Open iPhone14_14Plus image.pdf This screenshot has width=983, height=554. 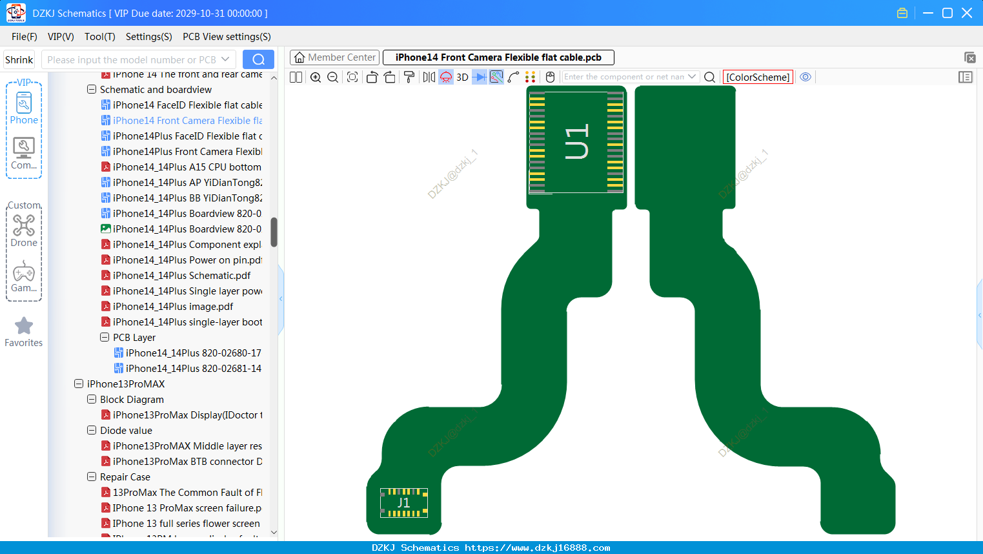pos(167,306)
